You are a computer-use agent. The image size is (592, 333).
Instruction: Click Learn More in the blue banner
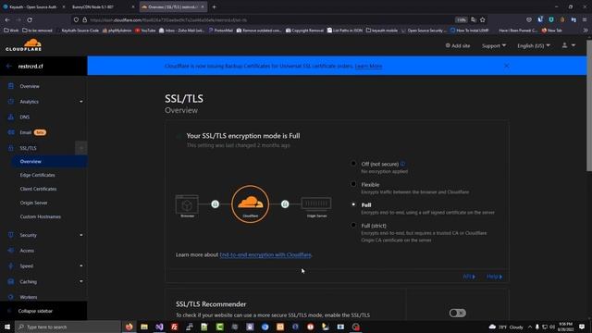(368, 66)
